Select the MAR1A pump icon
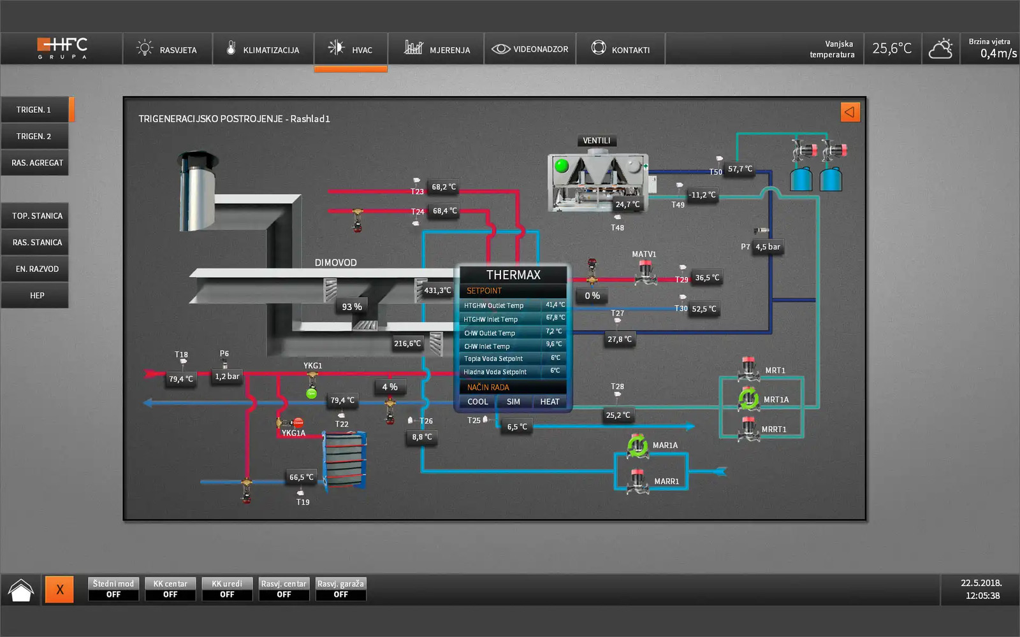The image size is (1020, 637). pos(637,446)
